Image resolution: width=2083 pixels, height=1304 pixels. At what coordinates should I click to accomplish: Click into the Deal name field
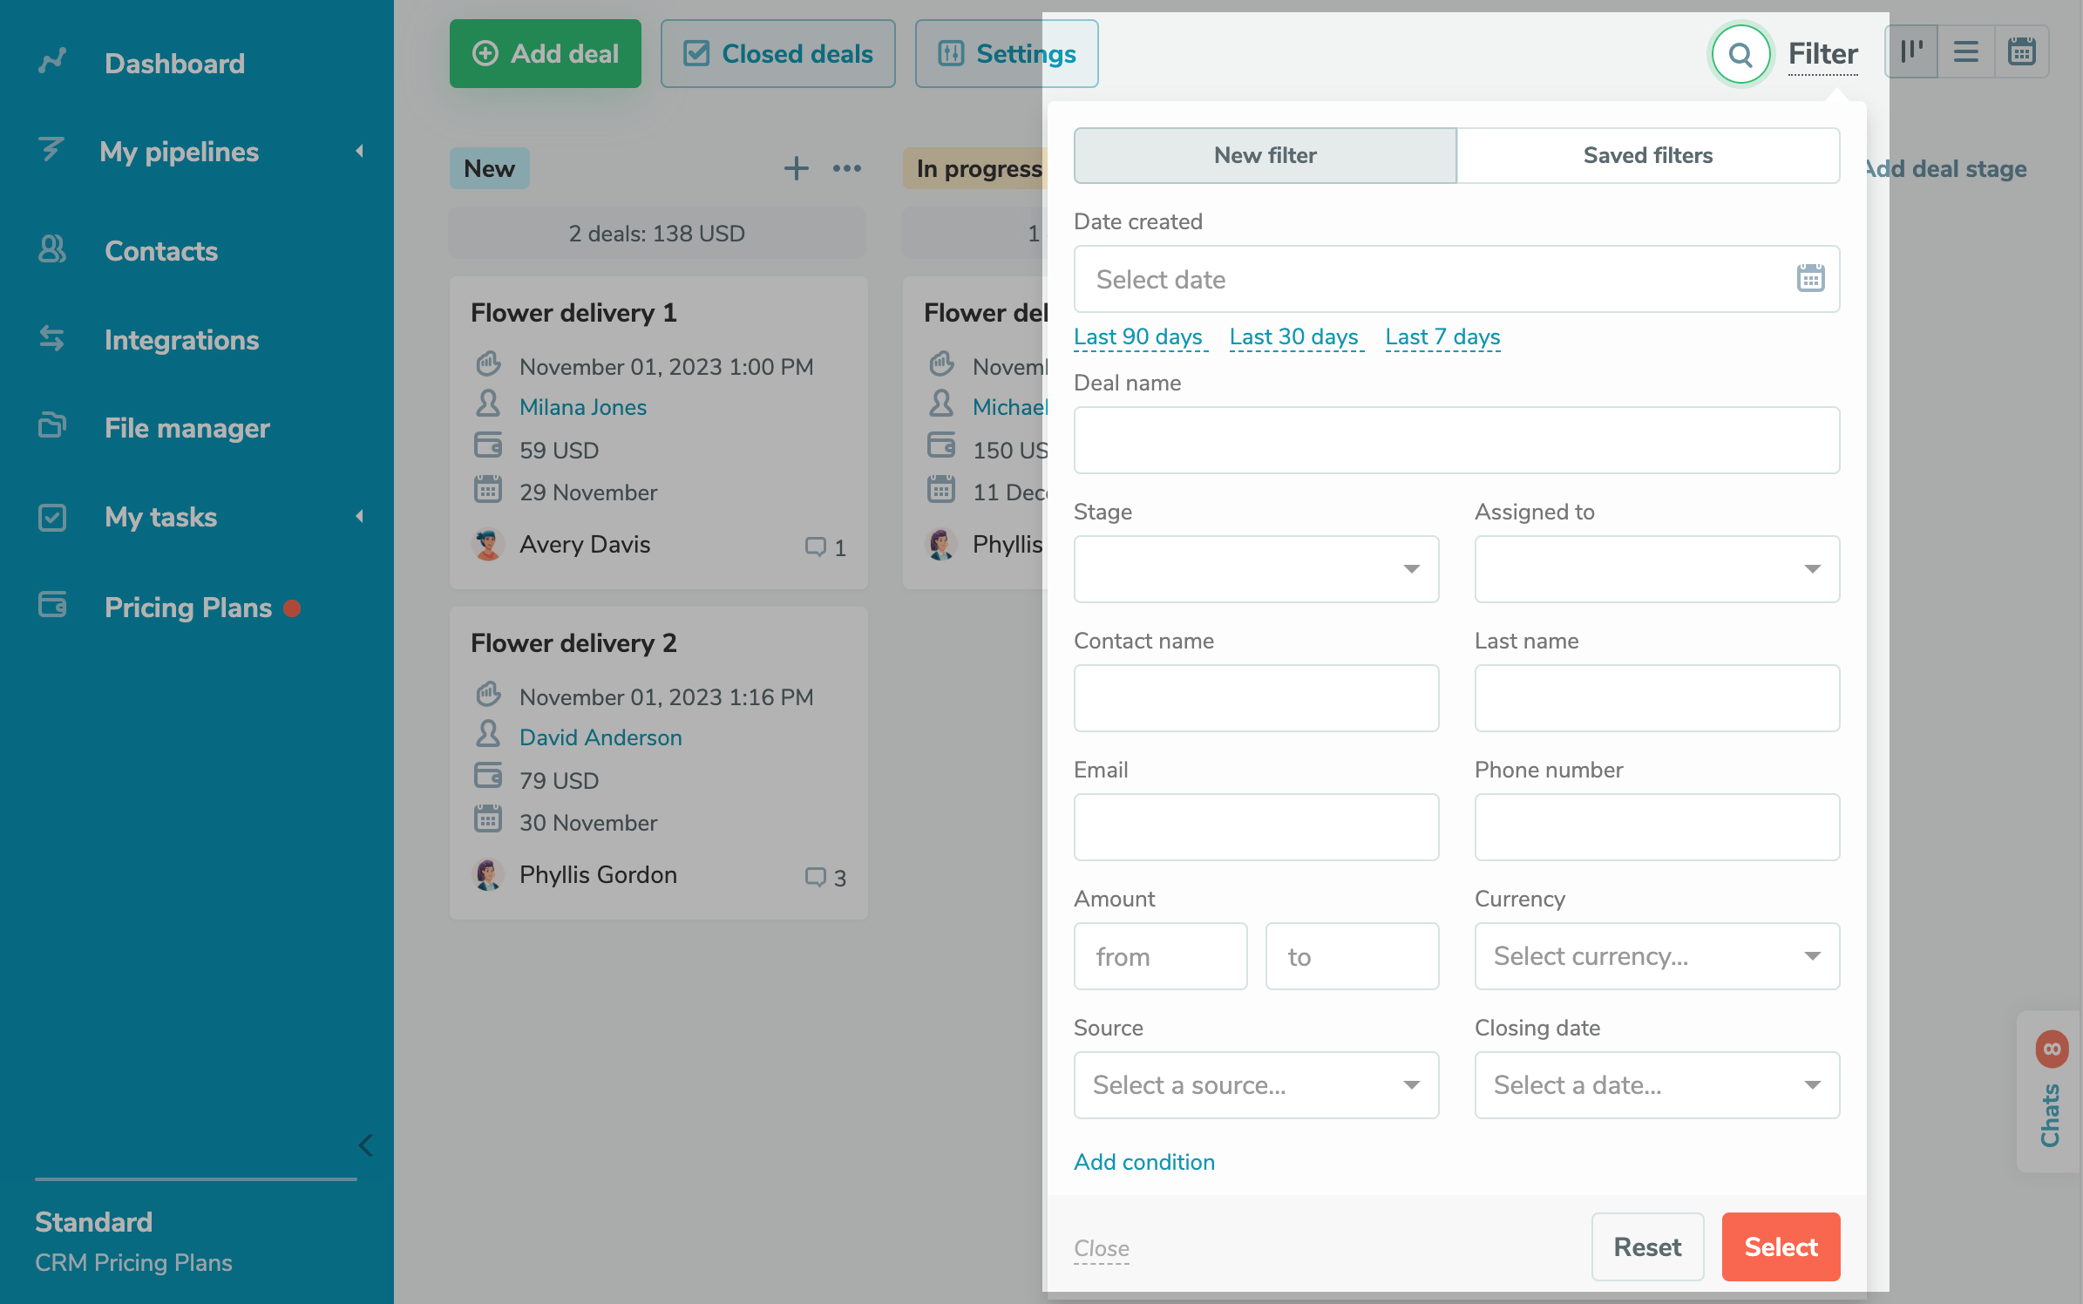tap(1456, 440)
